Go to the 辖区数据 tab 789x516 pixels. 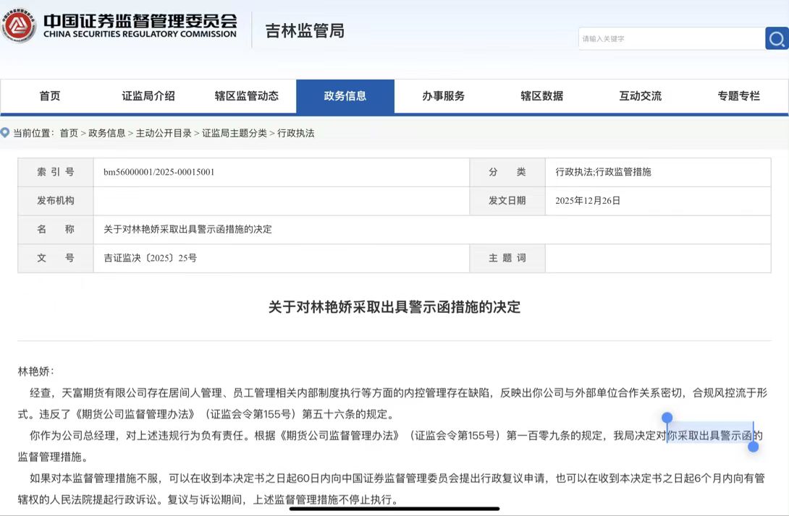[x=542, y=96]
